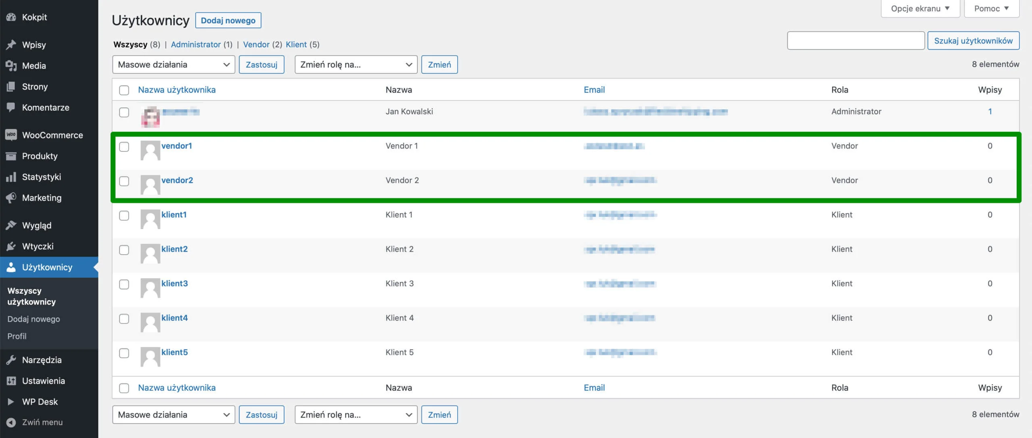Click the Szukaj użytkowników button
Screen dimensions: 1032x438
pos(974,40)
